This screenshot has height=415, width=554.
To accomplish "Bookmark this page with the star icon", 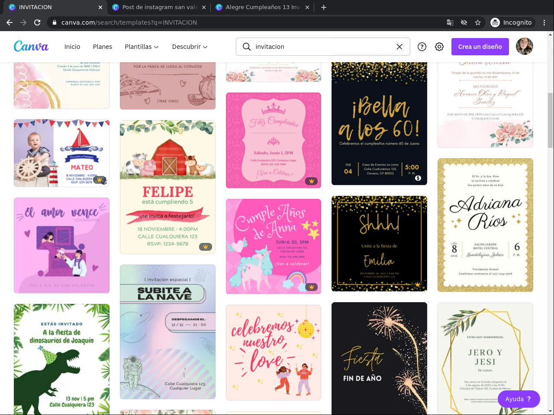I will pos(478,22).
